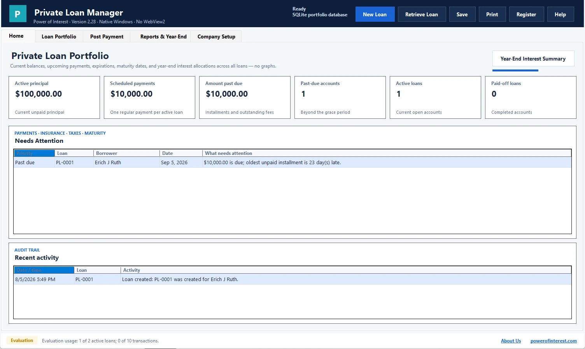Click the Evaluation usage status text

(x=100, y=341)
